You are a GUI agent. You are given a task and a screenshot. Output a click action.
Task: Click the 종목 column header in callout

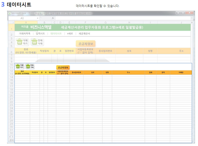click(163, 72)
